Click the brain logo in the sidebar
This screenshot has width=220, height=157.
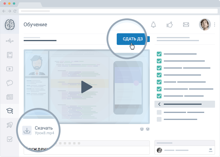pyautogui.click(x=9, y=25)
